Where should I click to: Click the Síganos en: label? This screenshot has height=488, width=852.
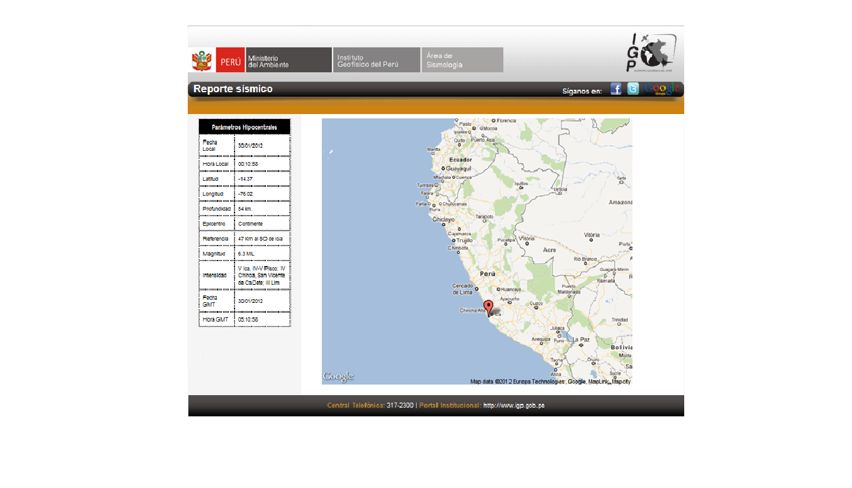click(582, 91)
